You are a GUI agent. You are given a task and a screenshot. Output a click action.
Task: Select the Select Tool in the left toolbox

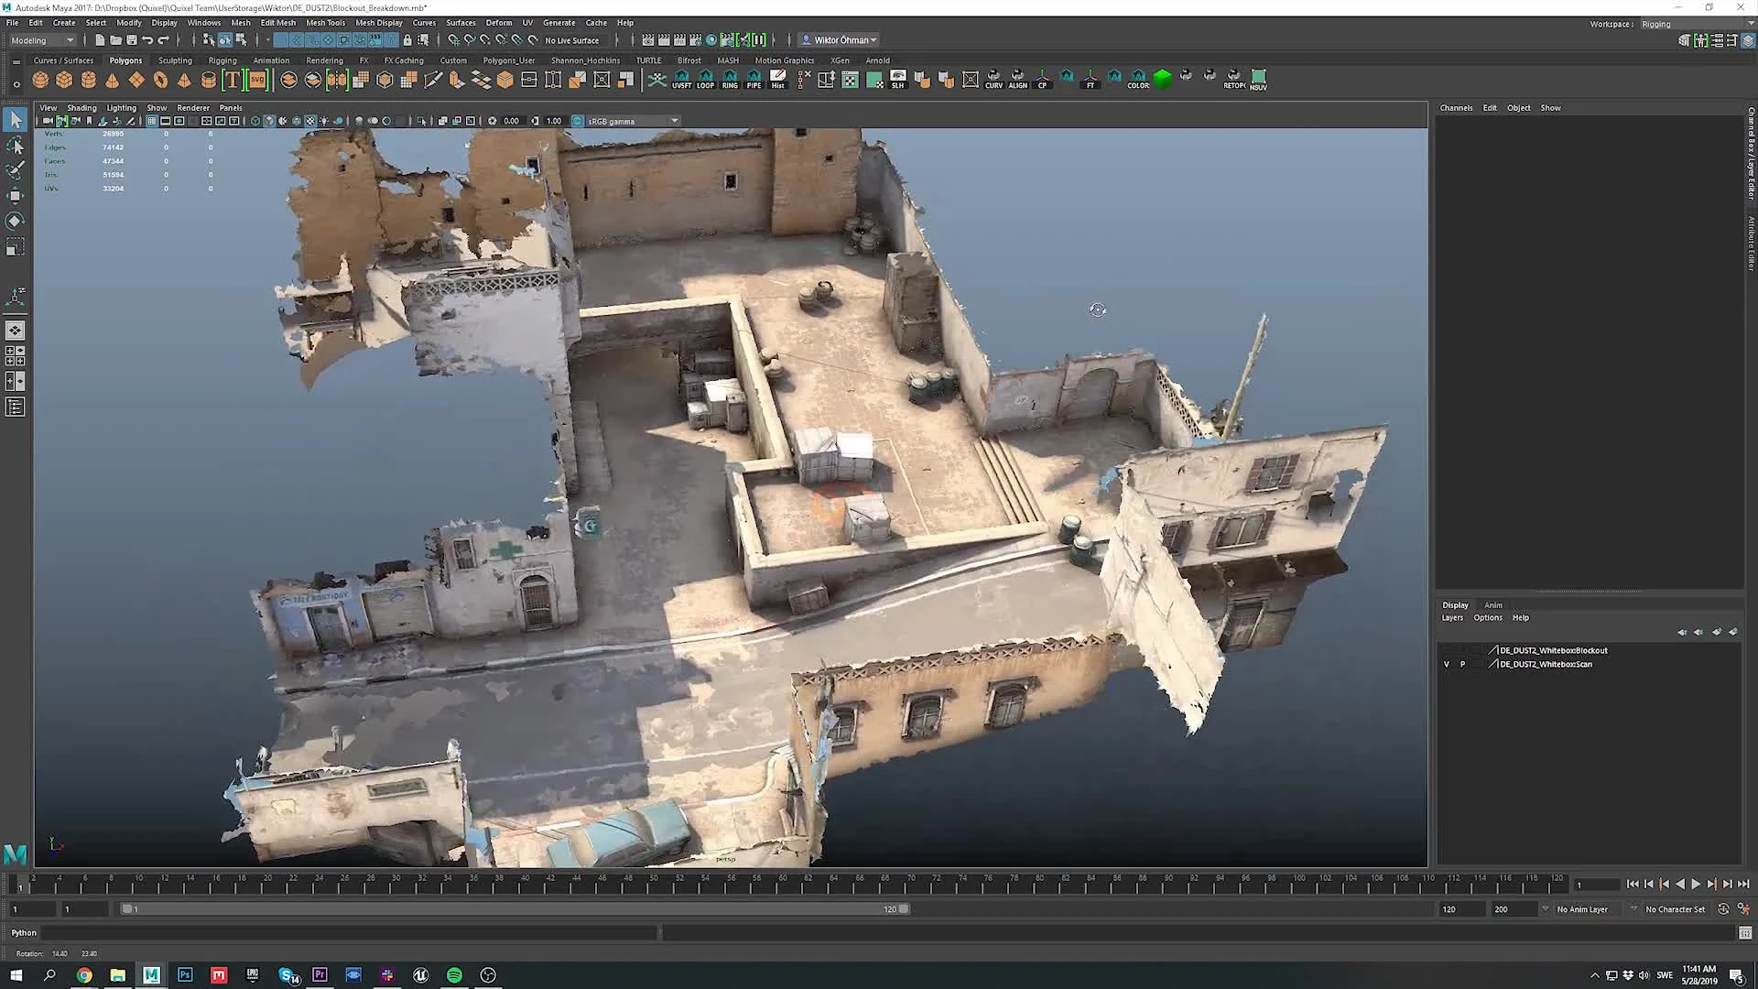click(15, 119)
